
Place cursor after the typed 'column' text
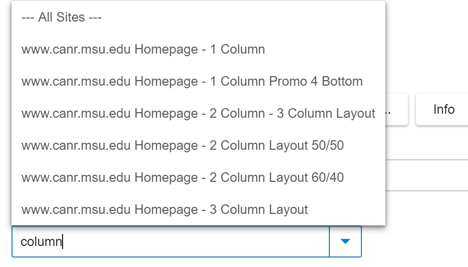pos(63,242)
